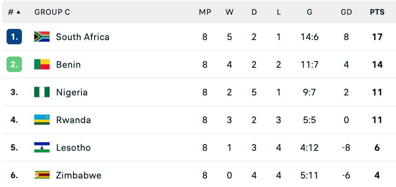Image resolution: width=396 pixels, height=187 pixels.
Task: Click the South Africa flag icon
Action: [x=42, y=37]
